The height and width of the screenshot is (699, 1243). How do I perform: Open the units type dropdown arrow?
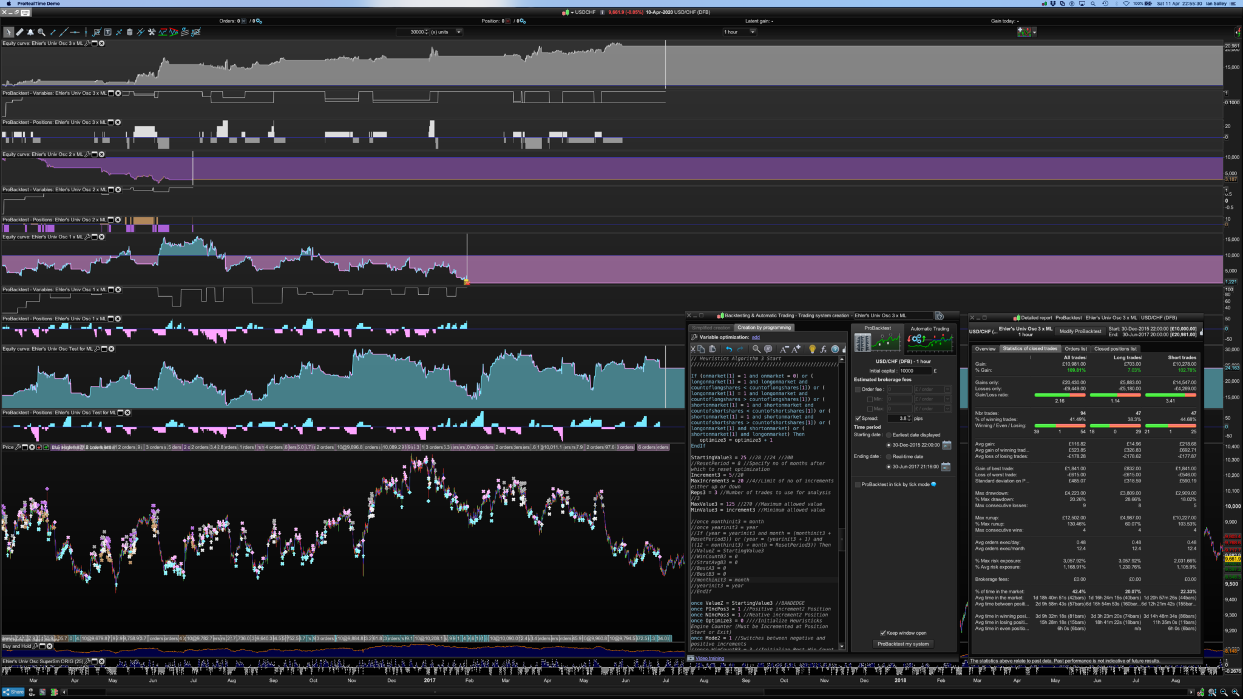click(x=459, y=32)
